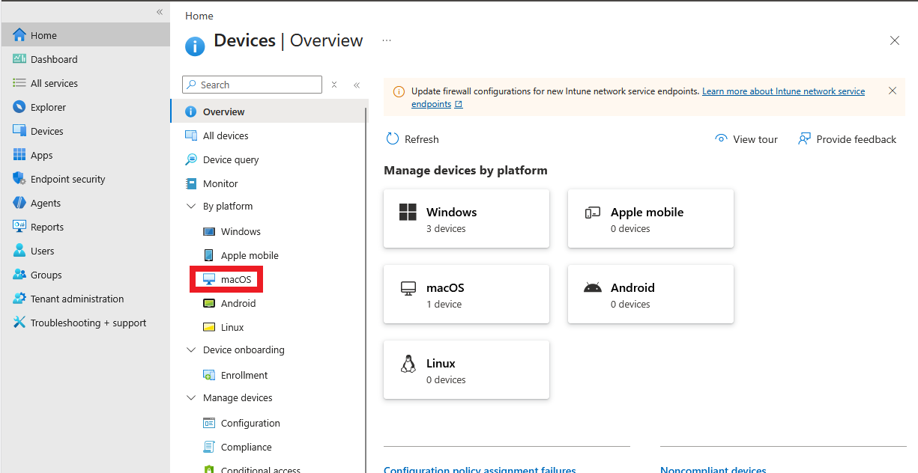This screenshot has height=473, width=918.
Task: Start the View tour walkthrough
Action: click(x=746, y=139)
